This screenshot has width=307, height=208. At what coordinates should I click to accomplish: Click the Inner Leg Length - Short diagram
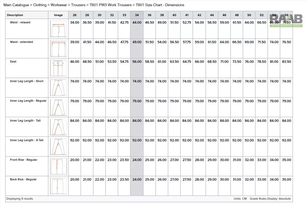coord(58,88)
